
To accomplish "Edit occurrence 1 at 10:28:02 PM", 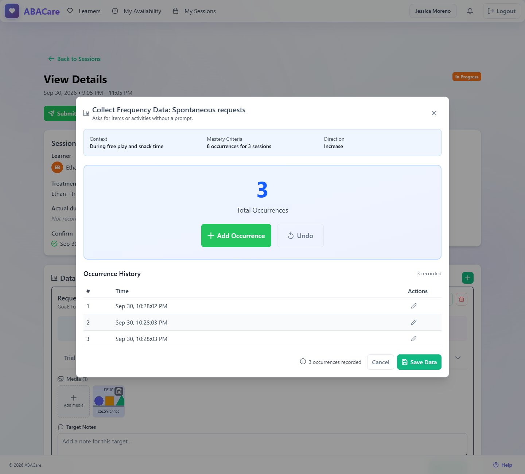I will [x=413, y=306].
